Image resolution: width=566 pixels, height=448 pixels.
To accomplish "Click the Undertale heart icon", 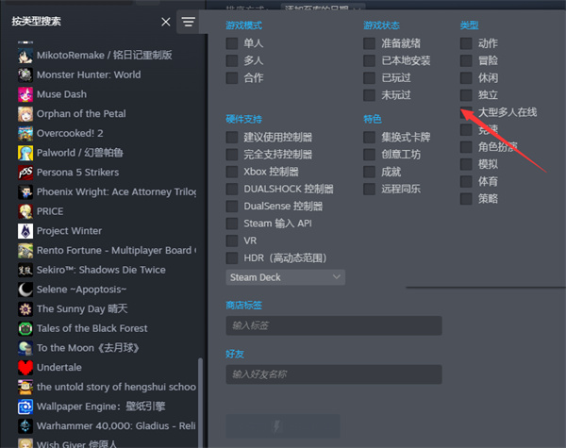I will tap(25, 367).
